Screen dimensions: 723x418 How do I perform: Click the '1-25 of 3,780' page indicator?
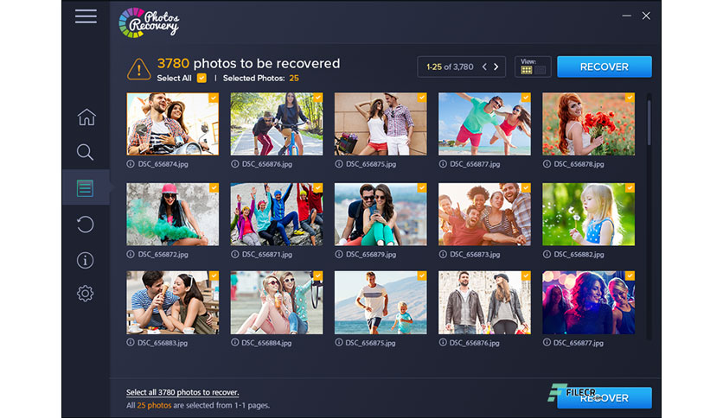(x=450, y=66)
